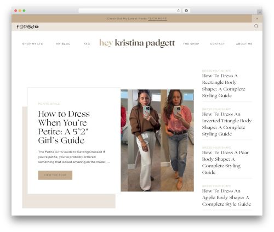This screenshot has height=232, width=274.
Task: Open a new browser tab with plus
Action: tap(260, 12)
